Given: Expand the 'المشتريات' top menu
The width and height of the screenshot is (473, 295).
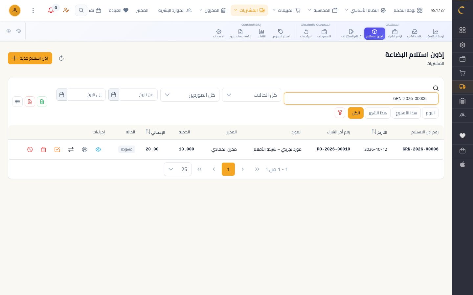Looking at the screenshot, I should 249,10.
